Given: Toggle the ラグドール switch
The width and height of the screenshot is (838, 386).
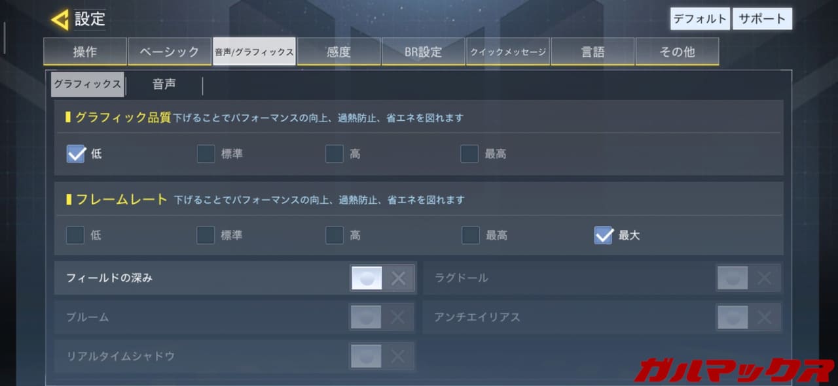Looking at the screenshot, I should coord(748,278).
